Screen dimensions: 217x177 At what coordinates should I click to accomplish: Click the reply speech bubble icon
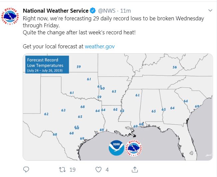(x=26, y=170)
